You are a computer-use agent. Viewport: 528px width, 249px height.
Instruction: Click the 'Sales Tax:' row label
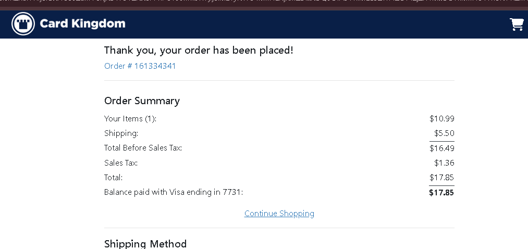point(121,163)
